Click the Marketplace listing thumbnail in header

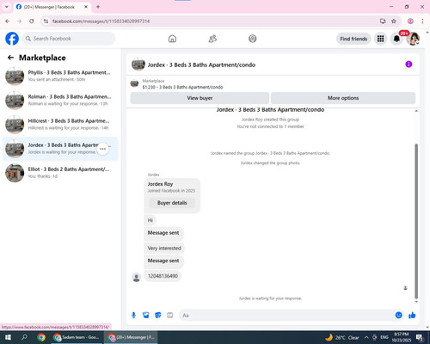[x=134, y=83]
